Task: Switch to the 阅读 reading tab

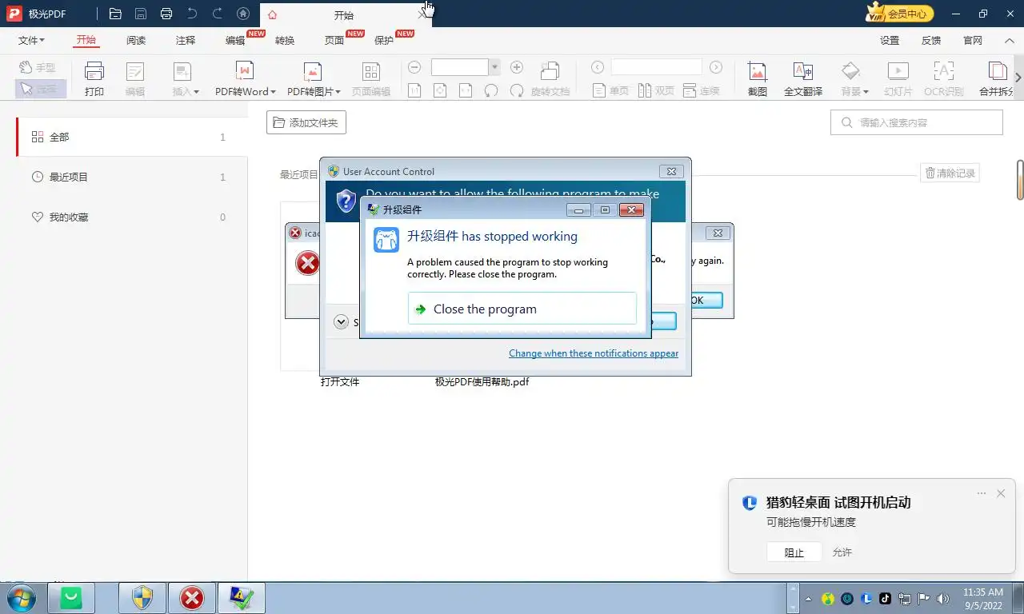Action: 136,40
